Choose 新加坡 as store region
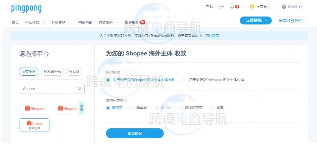317x144 pixels. click(157, 108)
